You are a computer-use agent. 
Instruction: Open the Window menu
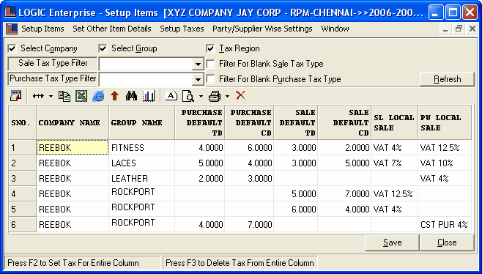point(335,29)
